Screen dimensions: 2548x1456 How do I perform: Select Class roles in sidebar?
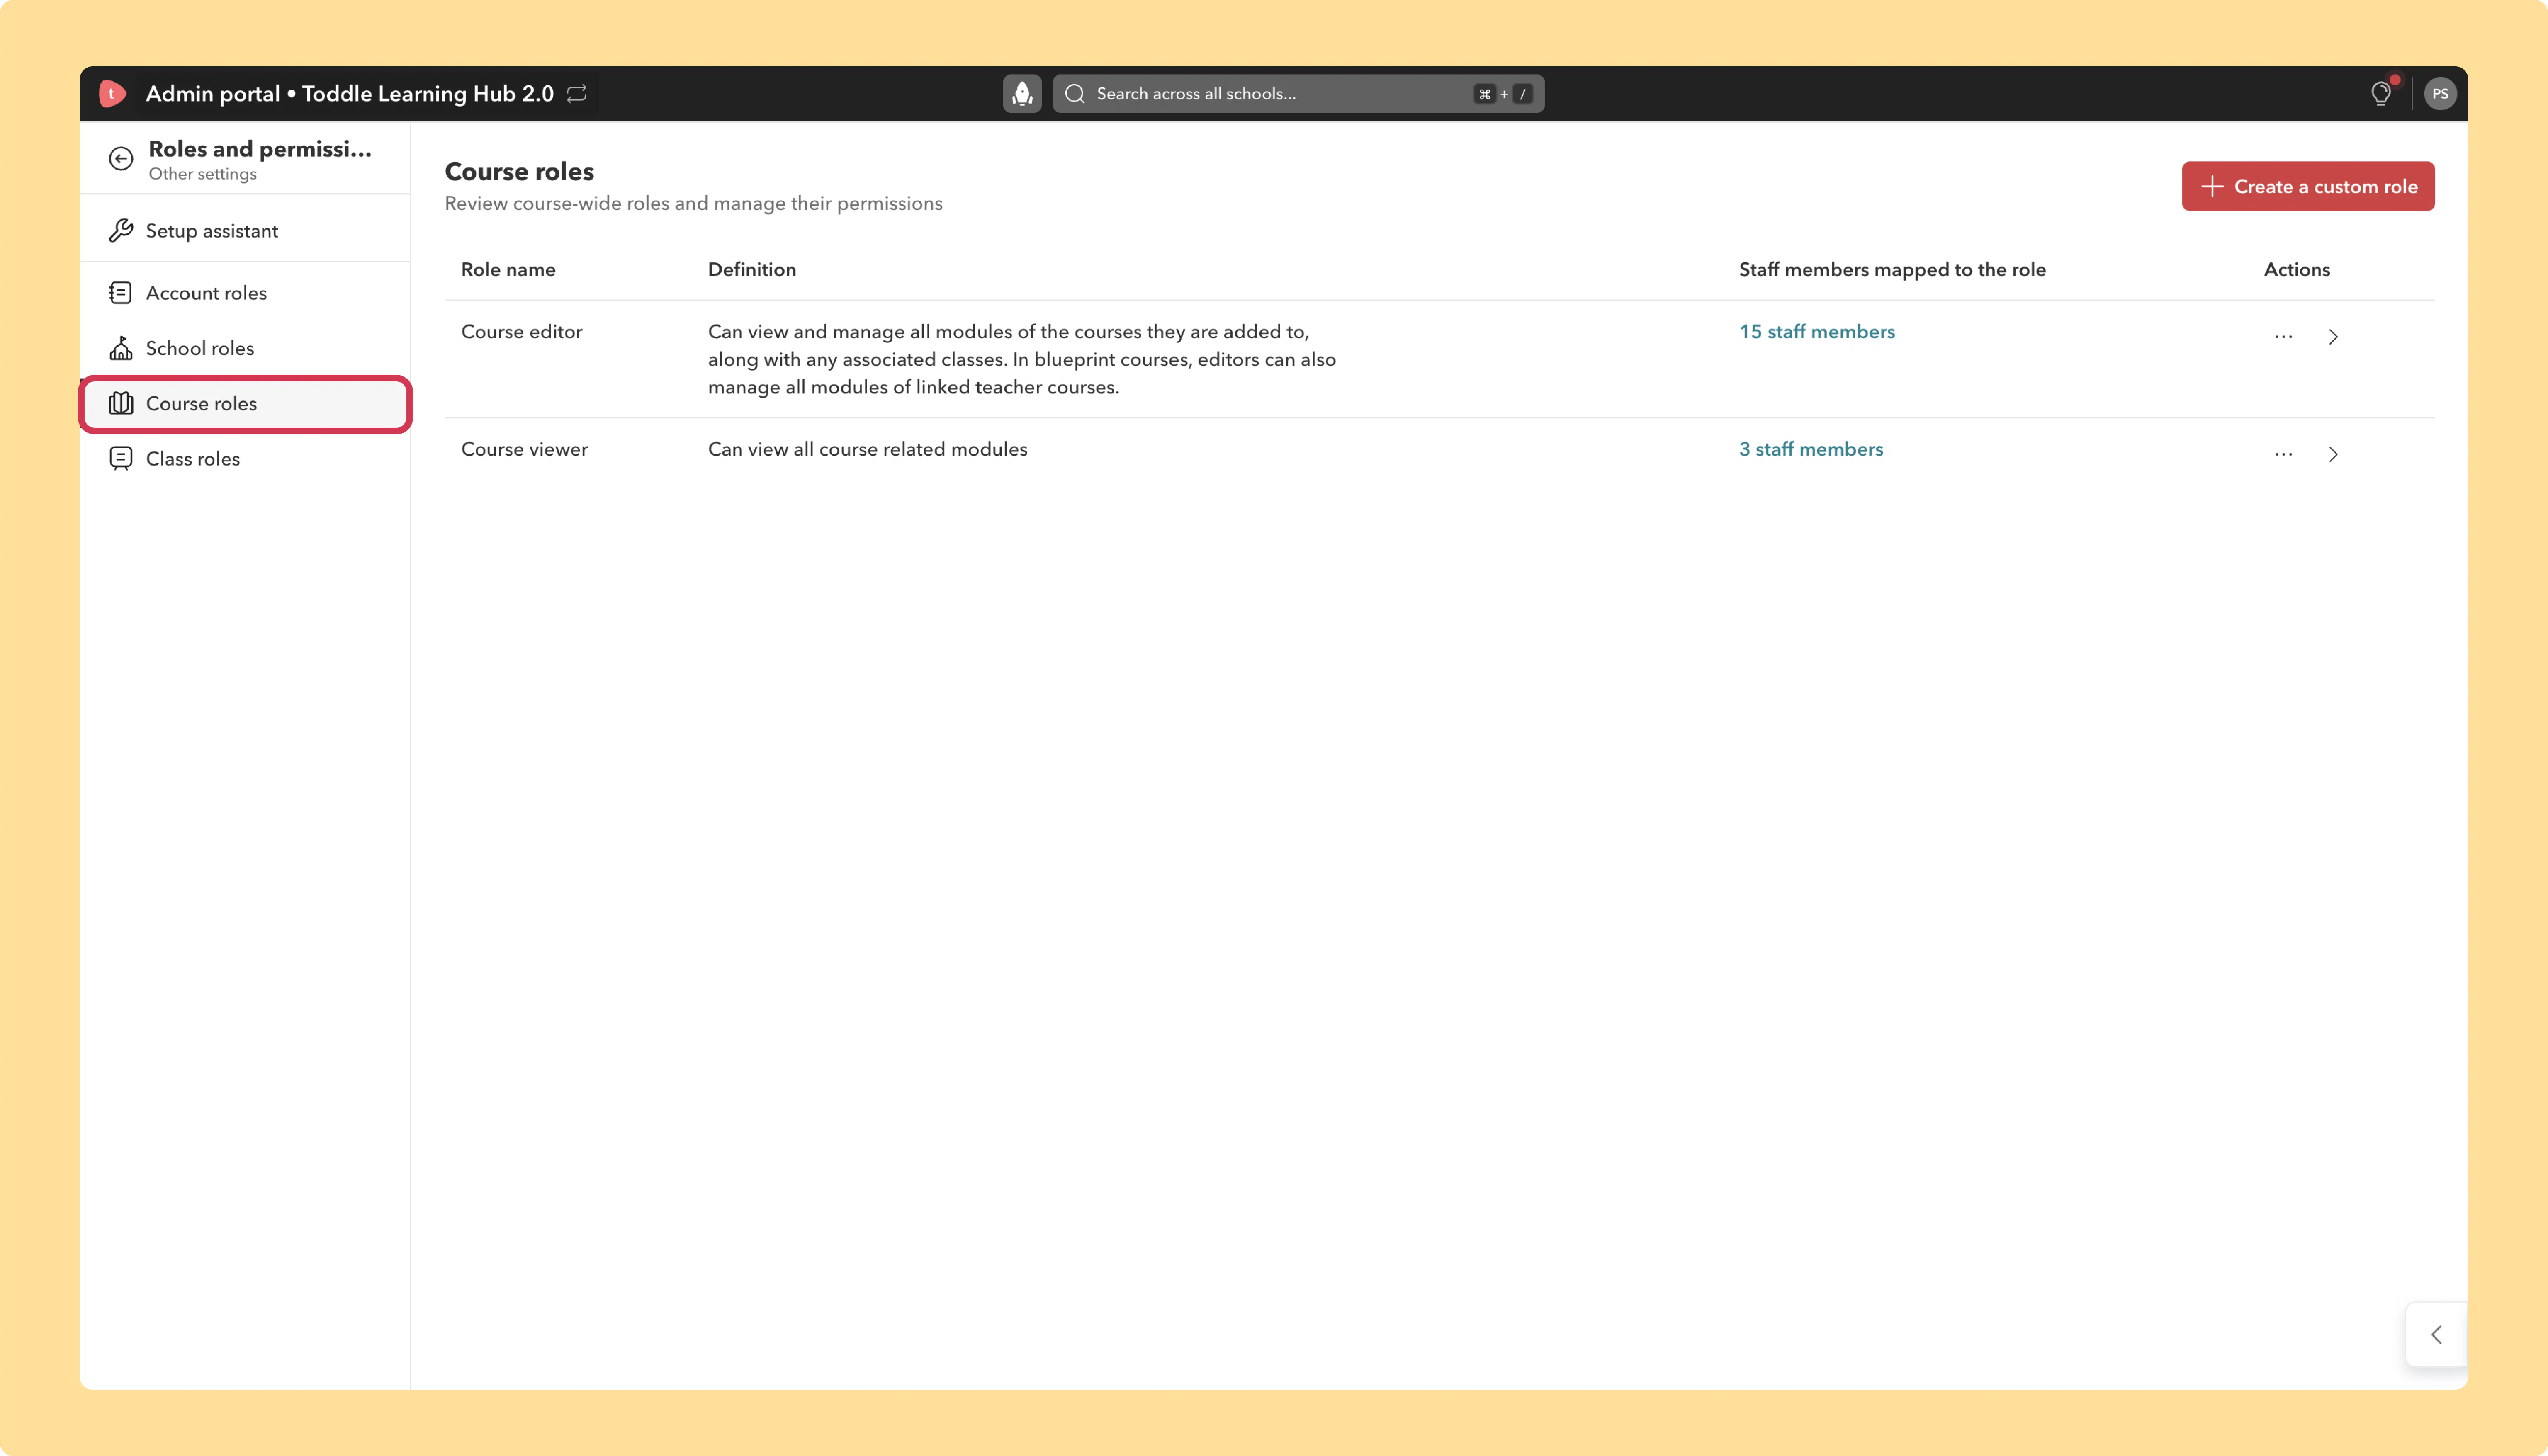pos(245,459)
